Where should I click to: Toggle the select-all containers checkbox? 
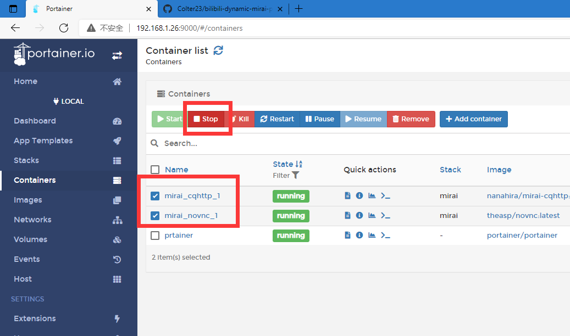tap(155, 170)
